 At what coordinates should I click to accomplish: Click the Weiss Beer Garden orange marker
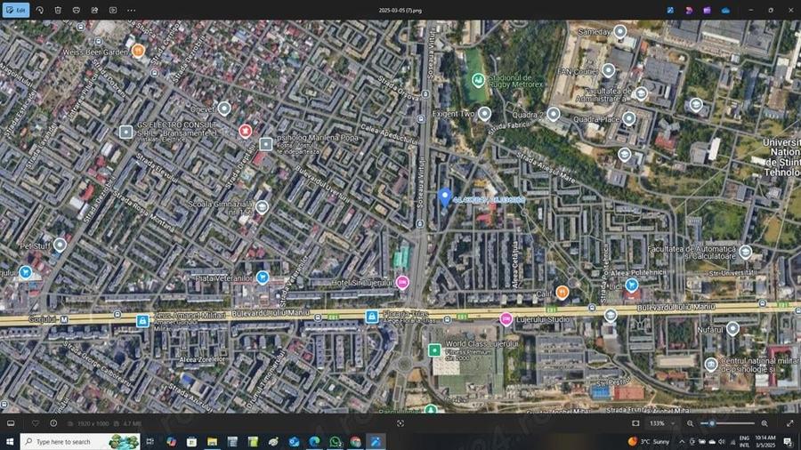click(x=138, y=51)
